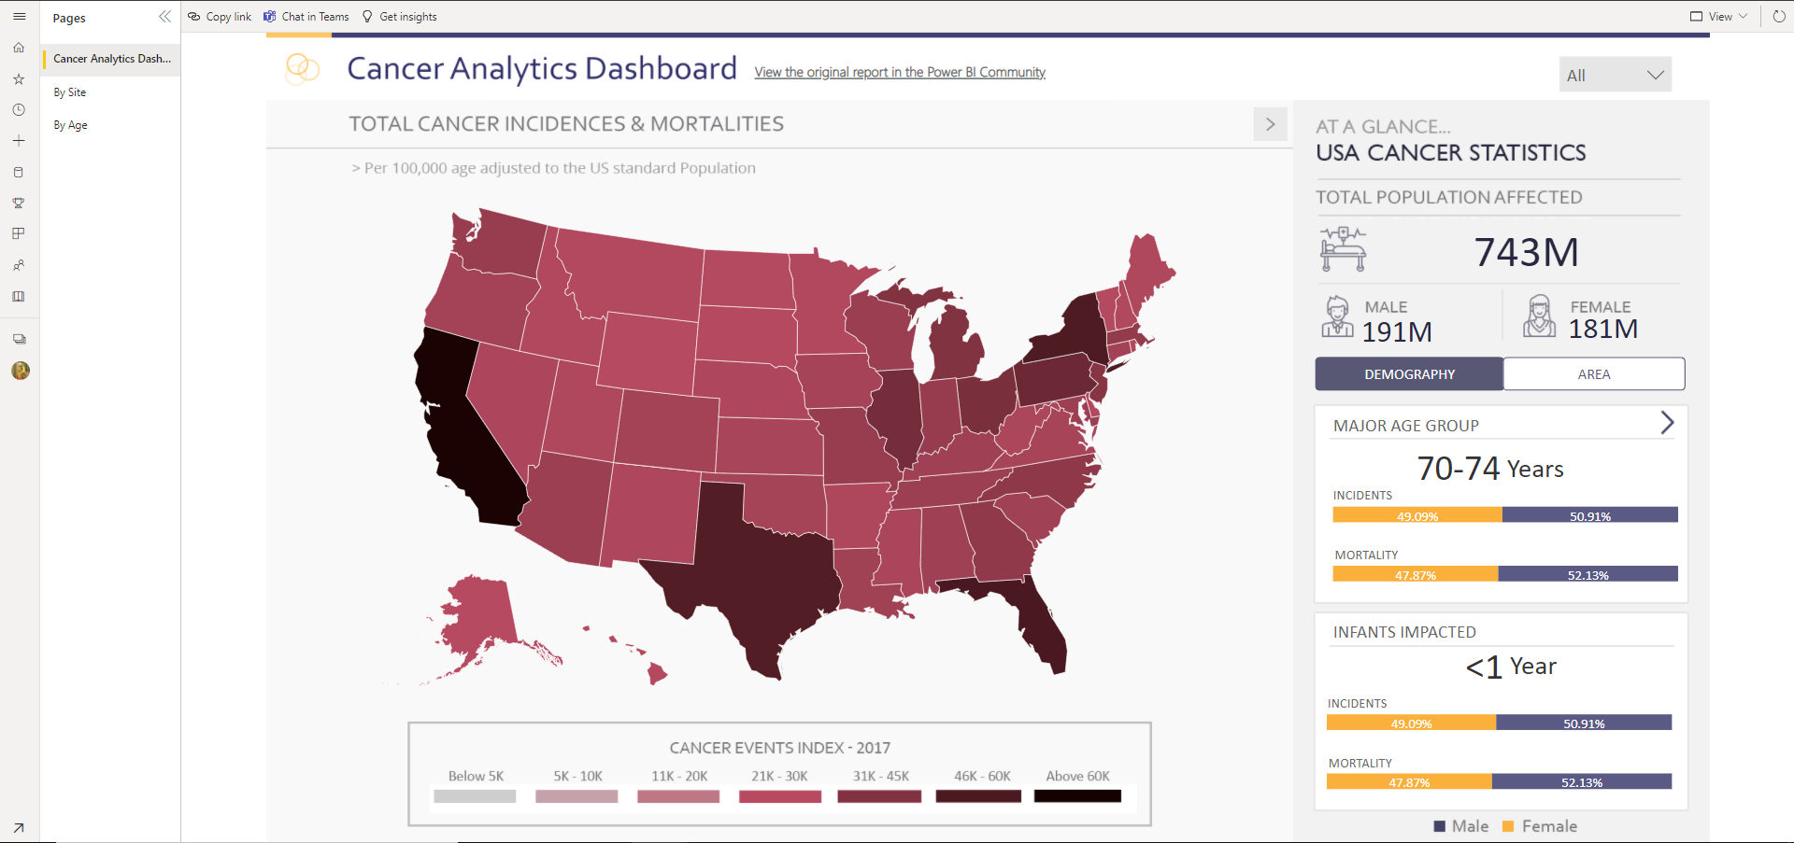Viewport: 1794px width, 843px height.
Task: Open the All filter dropdown
Action: [1614, 75]
